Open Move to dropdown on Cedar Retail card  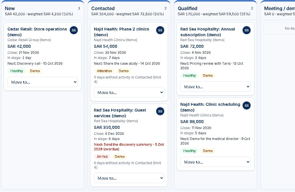tap(43, 82)
